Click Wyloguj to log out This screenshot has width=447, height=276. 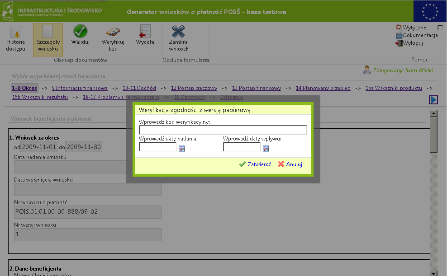413,43
